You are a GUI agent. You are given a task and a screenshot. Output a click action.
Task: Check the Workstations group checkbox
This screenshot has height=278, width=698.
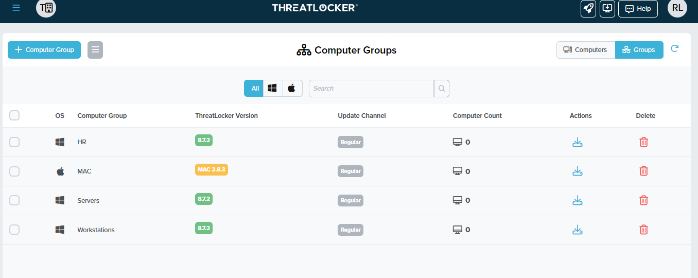pyautogui.click(x=14, y=230)
